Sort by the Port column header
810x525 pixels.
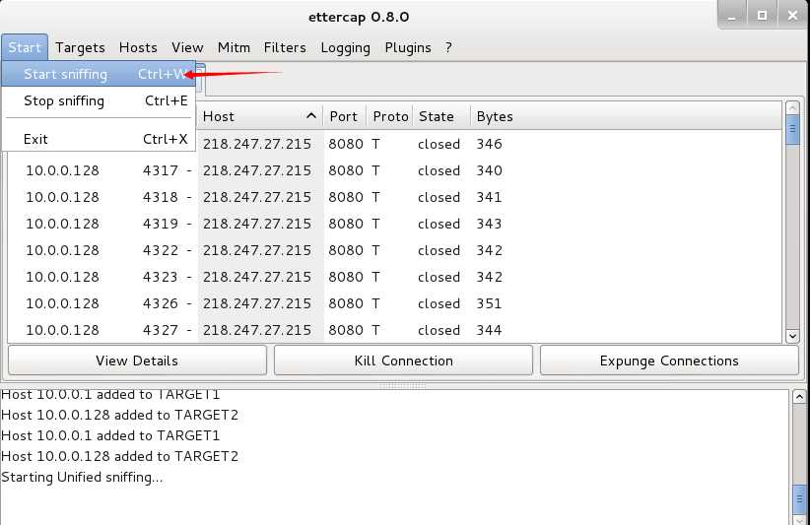[344, 116]
